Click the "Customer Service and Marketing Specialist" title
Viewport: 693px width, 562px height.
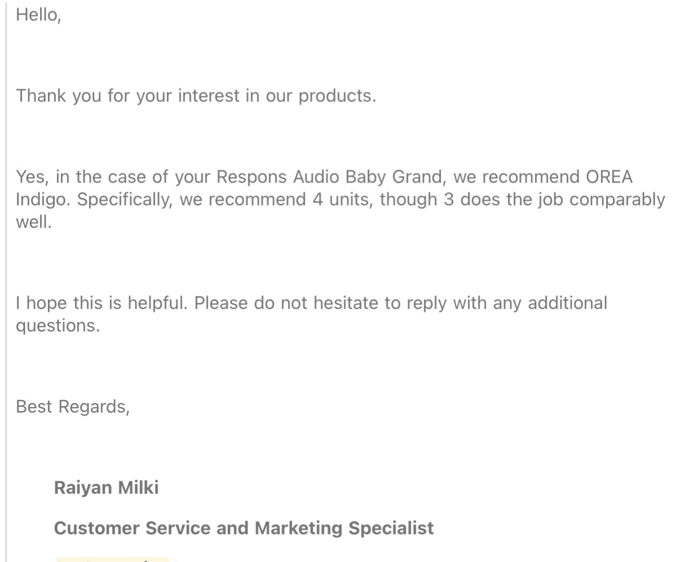pyautogui.click(x=244, y=528)
